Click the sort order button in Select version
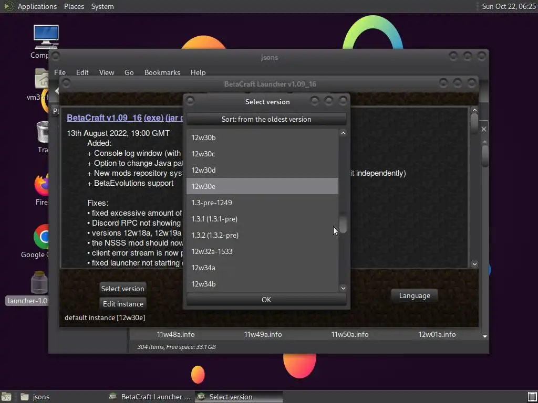The height and width of the screenshot is (403, 538). [x=266, y=119]
